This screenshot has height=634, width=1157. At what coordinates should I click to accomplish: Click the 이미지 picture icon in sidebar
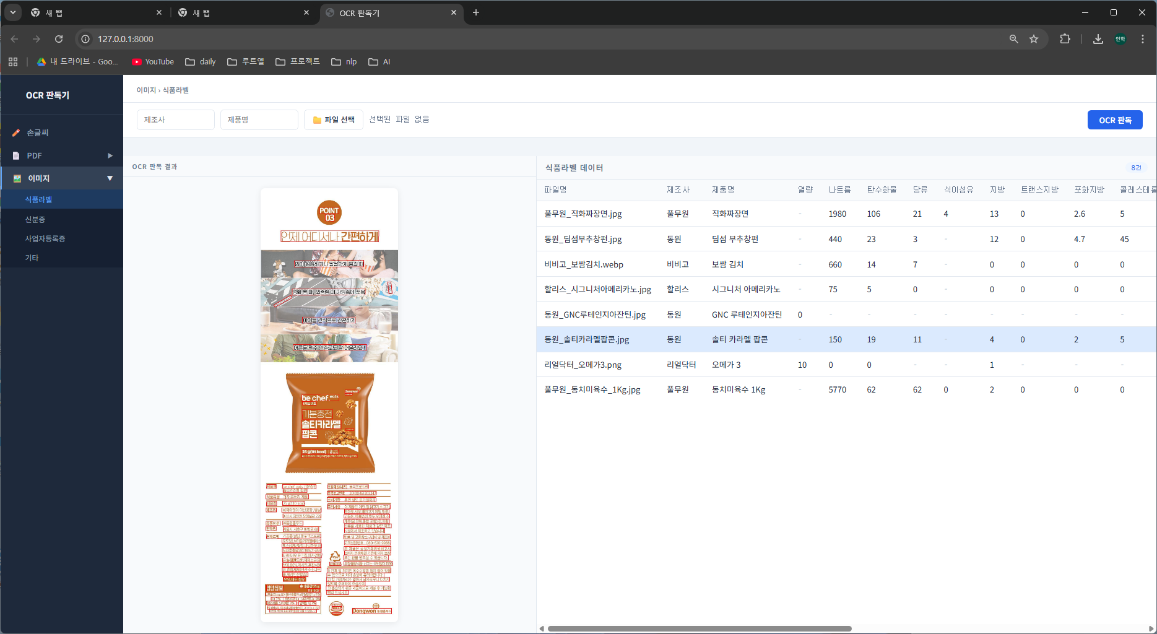pyautogui.click(x=17, y=178)
